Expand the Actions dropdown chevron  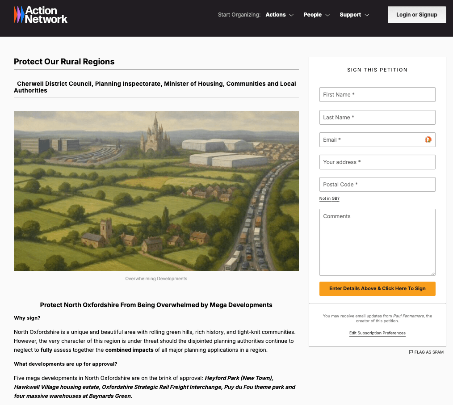coord(292,15)
